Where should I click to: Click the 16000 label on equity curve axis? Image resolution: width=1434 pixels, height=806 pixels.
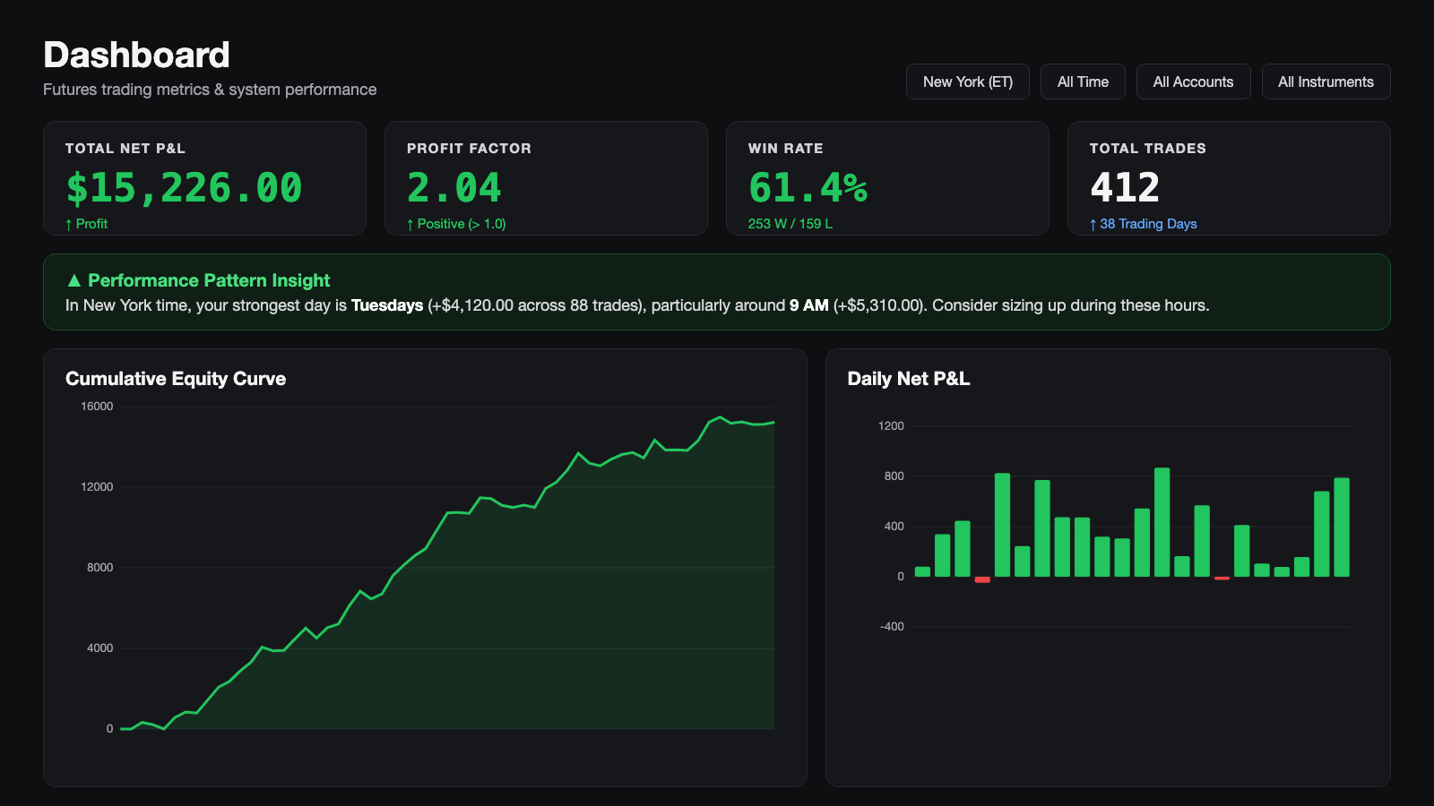coord(97,407)
